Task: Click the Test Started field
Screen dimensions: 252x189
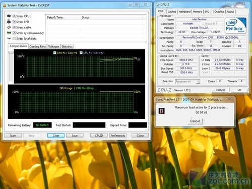Action: click(89, 125)
